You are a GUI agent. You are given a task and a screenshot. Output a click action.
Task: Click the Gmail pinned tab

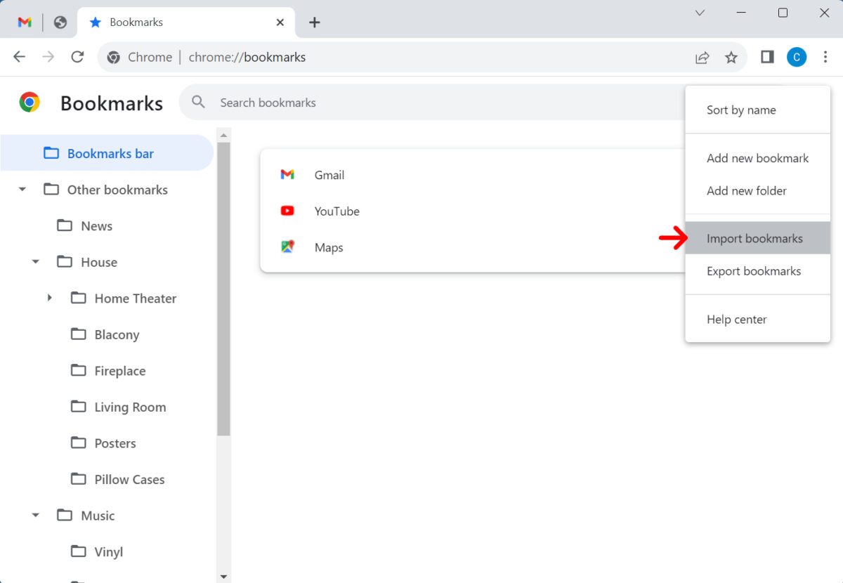coord(25,22)
